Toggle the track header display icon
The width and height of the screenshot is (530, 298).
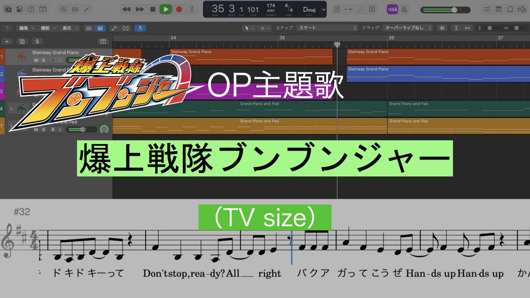(x=103, y=41)
